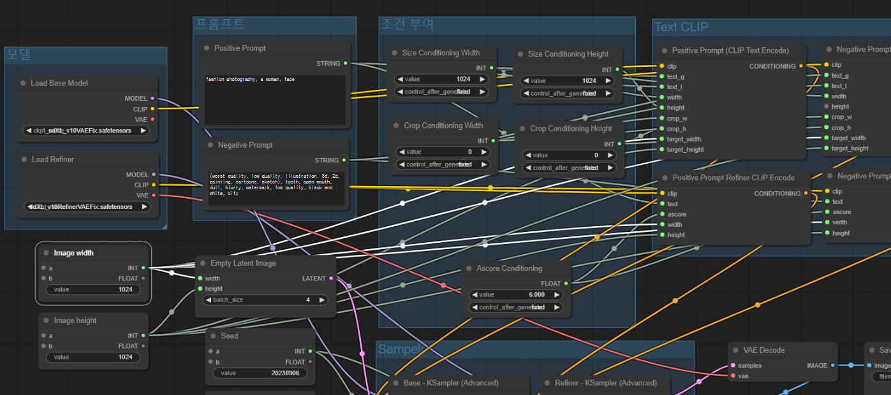Collapse Size Conditioning Width node dot
891x395 pixels.
point(395,53)
